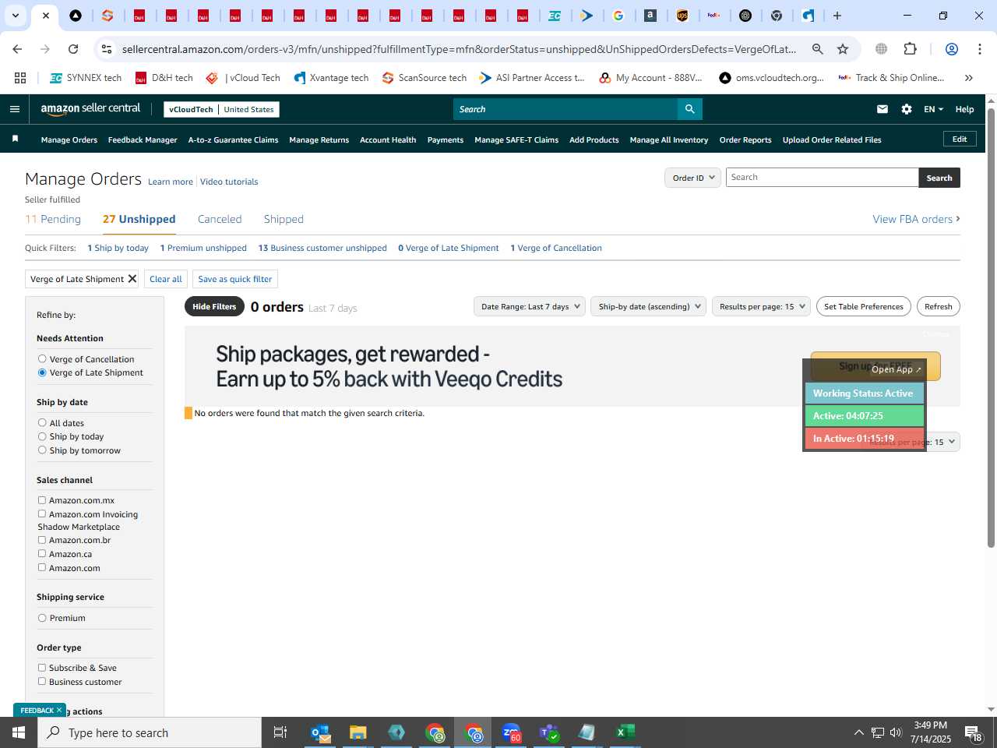Open the Ship-by date sort dropdown
This screenshot has width=997, height=748.
(x=650, y=306)
